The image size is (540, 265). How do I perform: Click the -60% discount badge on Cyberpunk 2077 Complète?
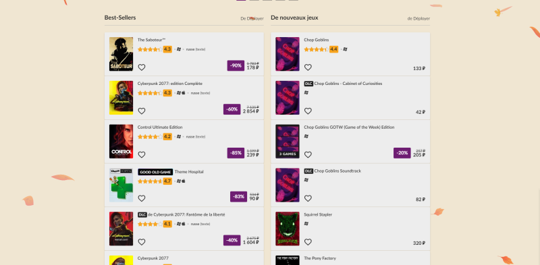click(232, 109)
